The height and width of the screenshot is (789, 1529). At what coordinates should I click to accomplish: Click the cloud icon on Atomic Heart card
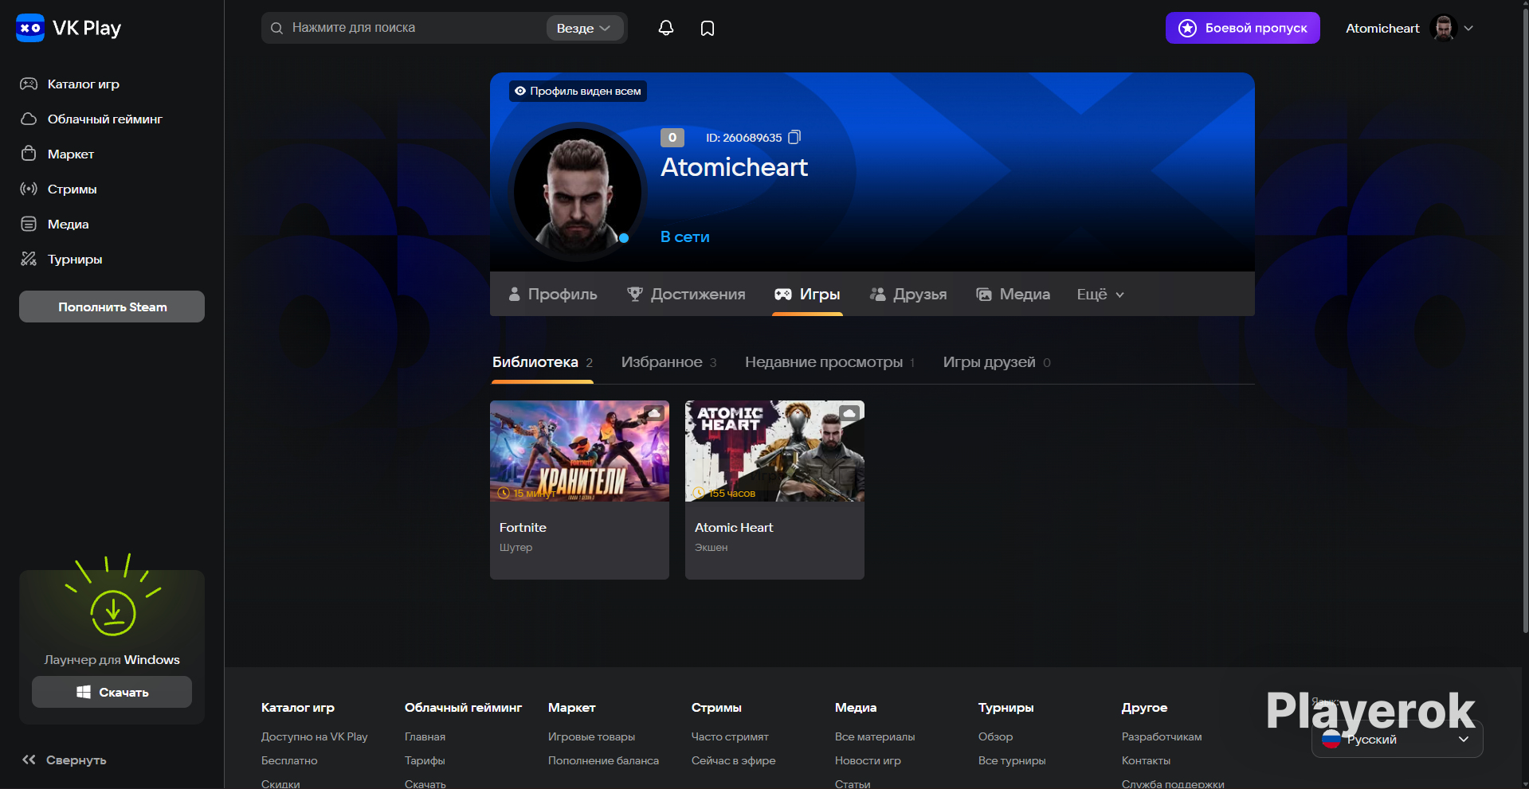click(x=849, y=413)
